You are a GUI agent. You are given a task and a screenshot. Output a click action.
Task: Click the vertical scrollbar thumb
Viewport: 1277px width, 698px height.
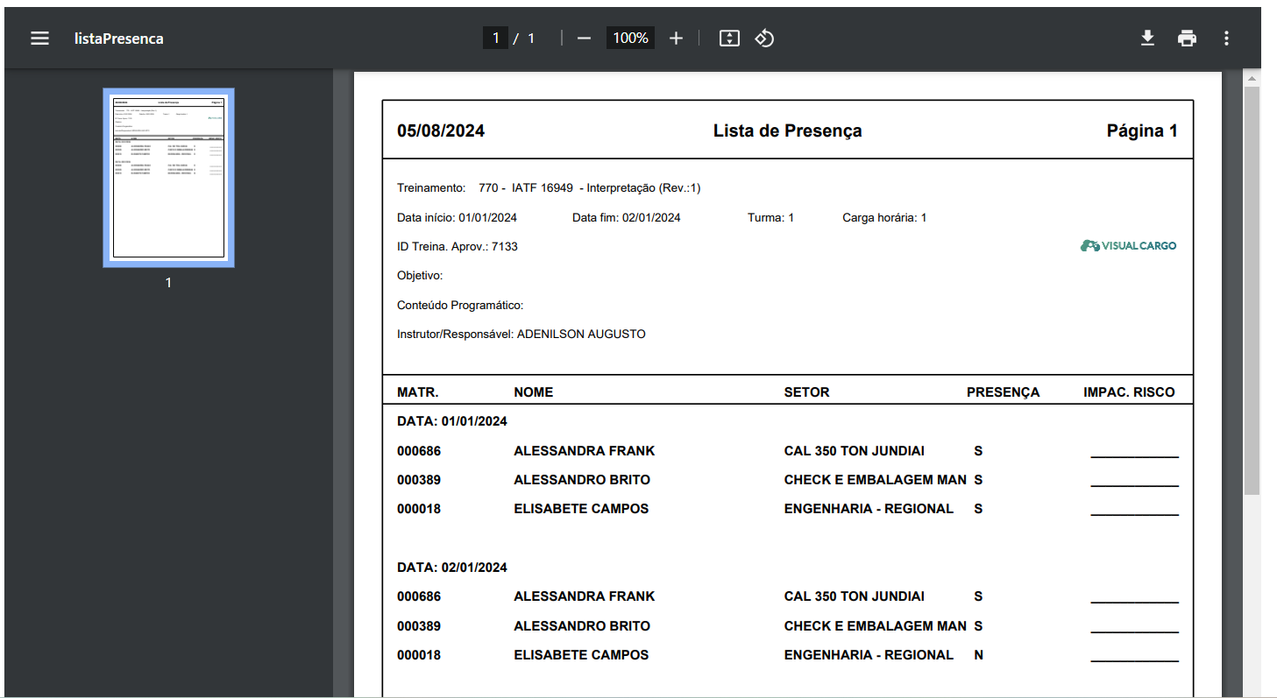1252,291
